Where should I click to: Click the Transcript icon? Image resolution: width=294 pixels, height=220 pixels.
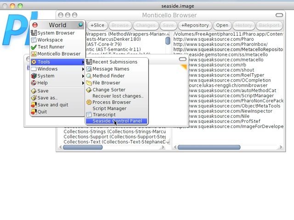point(89,115)
